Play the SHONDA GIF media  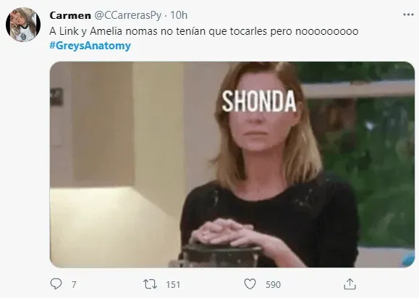point(232,165)
